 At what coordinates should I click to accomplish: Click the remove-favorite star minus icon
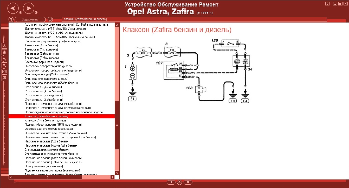4,65
